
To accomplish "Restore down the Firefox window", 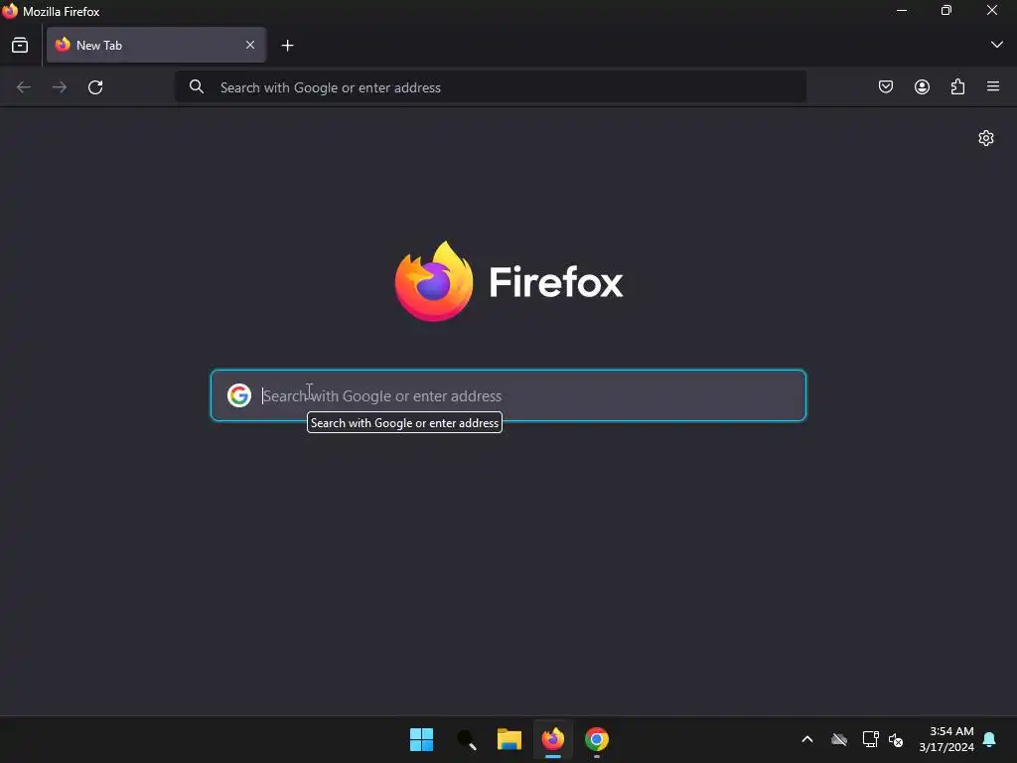I will [946, 10].
